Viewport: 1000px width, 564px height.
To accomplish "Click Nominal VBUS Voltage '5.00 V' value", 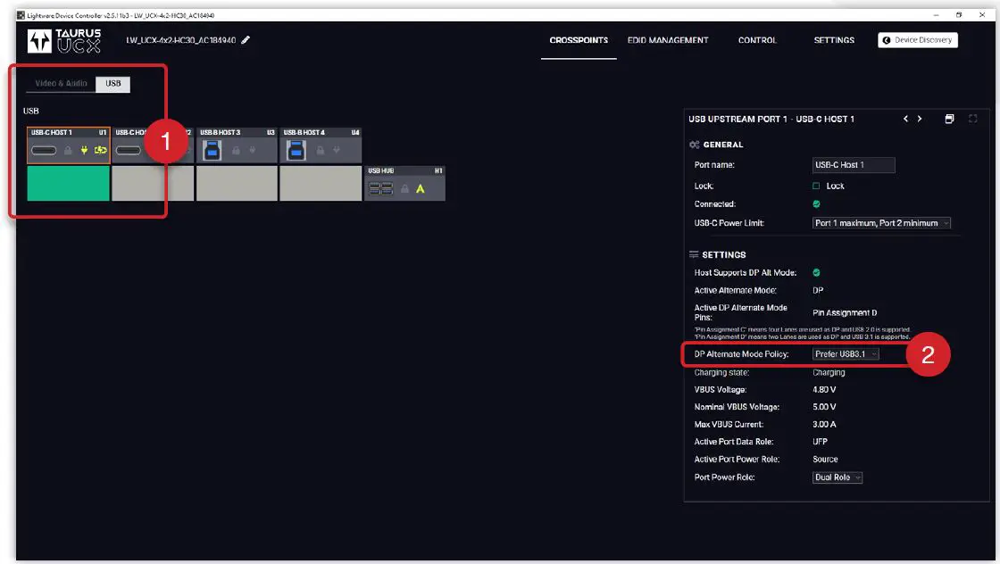I will (824, 407).
